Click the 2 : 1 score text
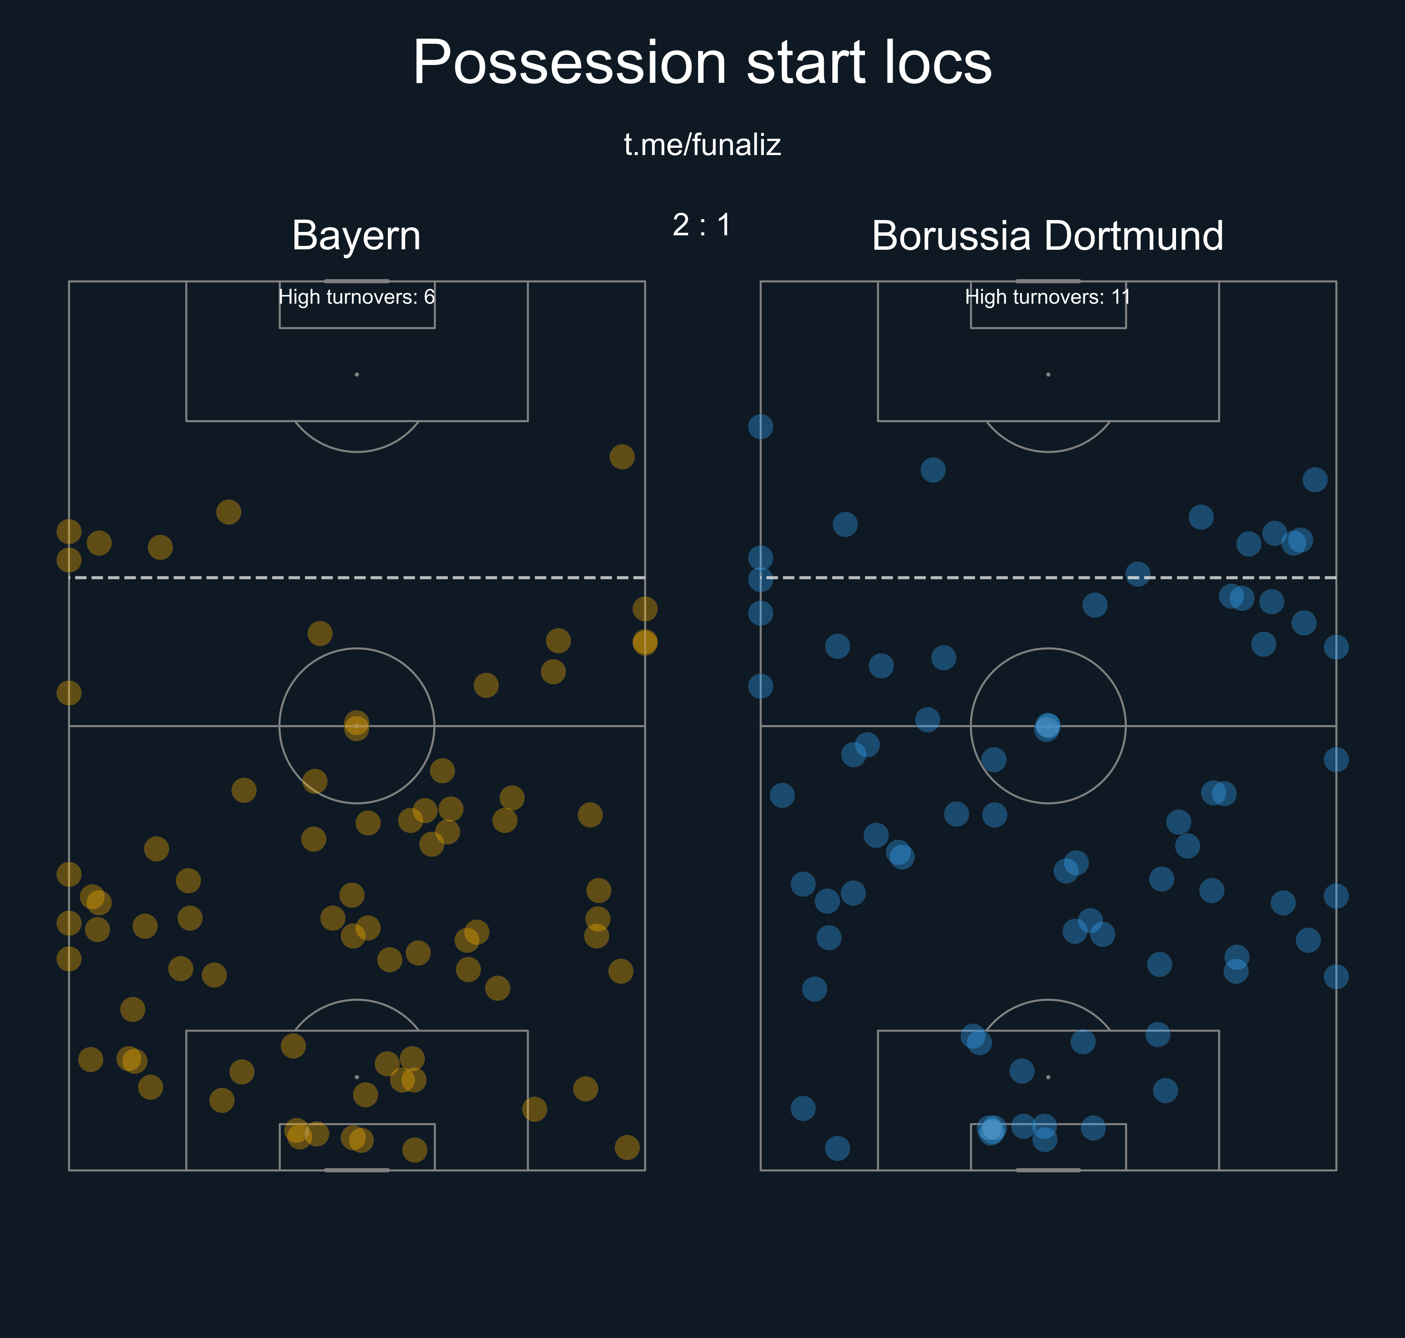This screenshot has width=1405, height=1338. point(702,225)
